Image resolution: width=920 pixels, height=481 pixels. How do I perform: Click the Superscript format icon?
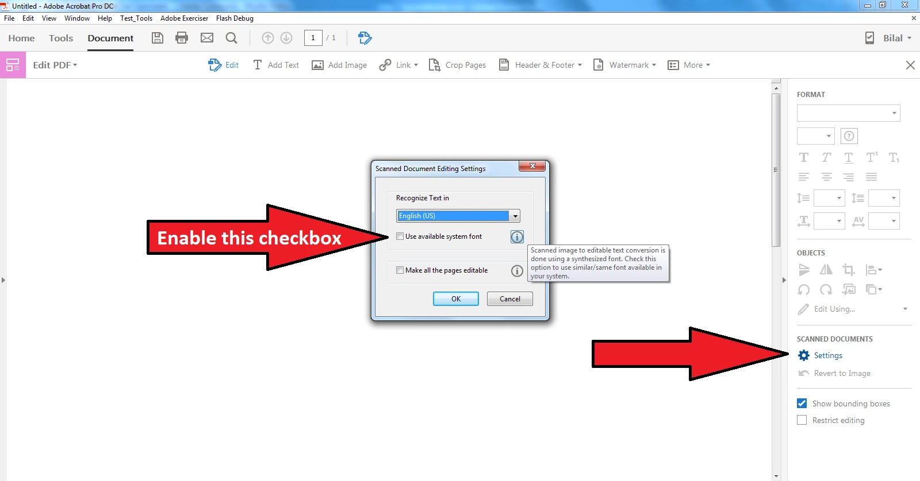pyautogui.click(x=872, y=157)
